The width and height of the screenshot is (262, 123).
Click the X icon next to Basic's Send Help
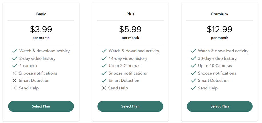click(15, 88)
